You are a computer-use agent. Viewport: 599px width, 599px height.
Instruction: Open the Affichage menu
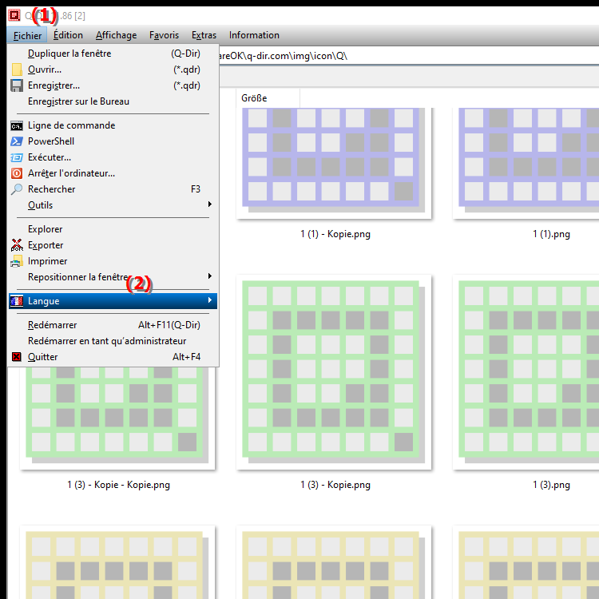116,35
